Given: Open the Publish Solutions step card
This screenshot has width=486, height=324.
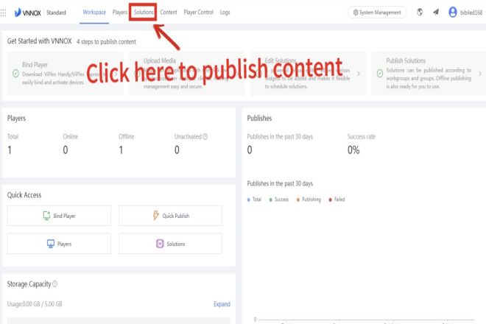Looking at the screenshot, I should pos(429,74).
